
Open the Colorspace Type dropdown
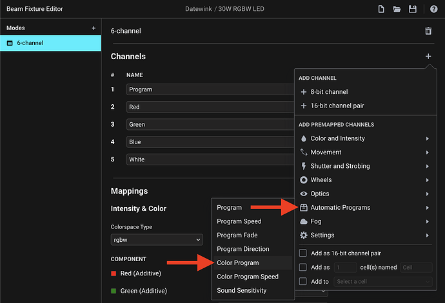[157, 239]
